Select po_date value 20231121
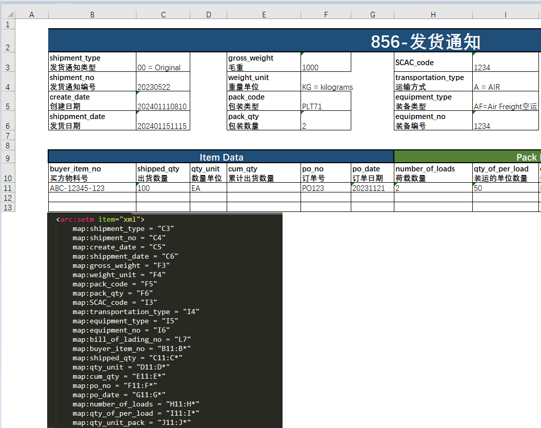Viewport: 541px width, 428px height. 372,188
